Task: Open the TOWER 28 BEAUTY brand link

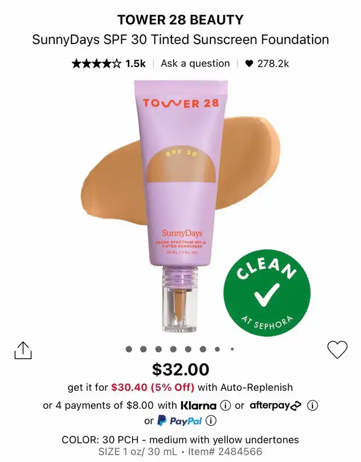Action: pos(180,20)
